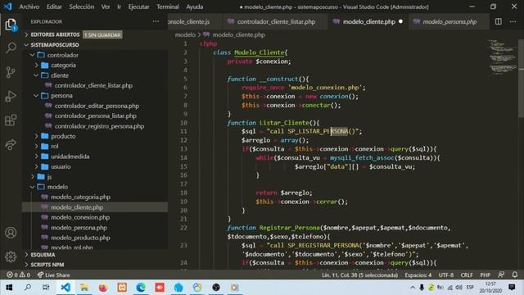Collapse the cliente folder
Image resolution: width=524 pixels, height=295 pixels.
[x=60, y=75]
